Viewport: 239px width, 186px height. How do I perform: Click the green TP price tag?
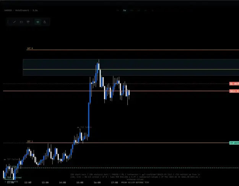point(234,143)
